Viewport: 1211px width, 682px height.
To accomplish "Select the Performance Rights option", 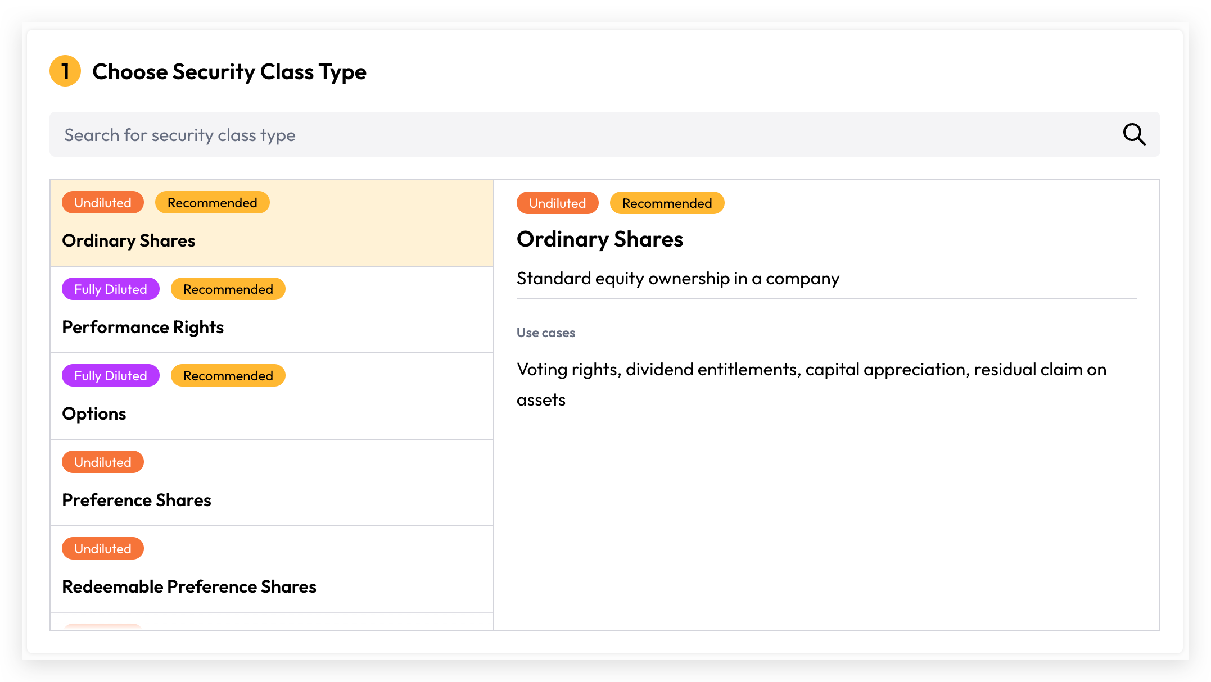I will (x=272, y=310).
